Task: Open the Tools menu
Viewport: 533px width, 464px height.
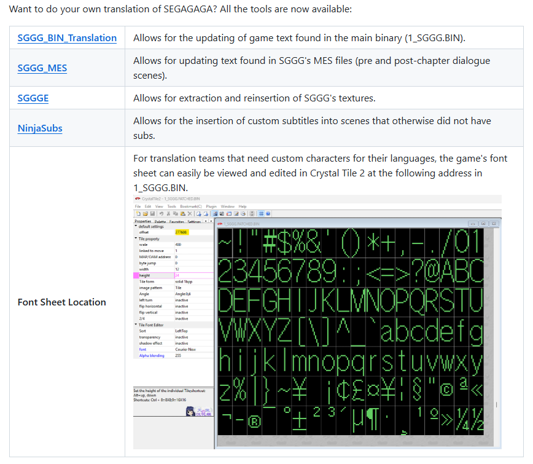Action: [172, 206]
